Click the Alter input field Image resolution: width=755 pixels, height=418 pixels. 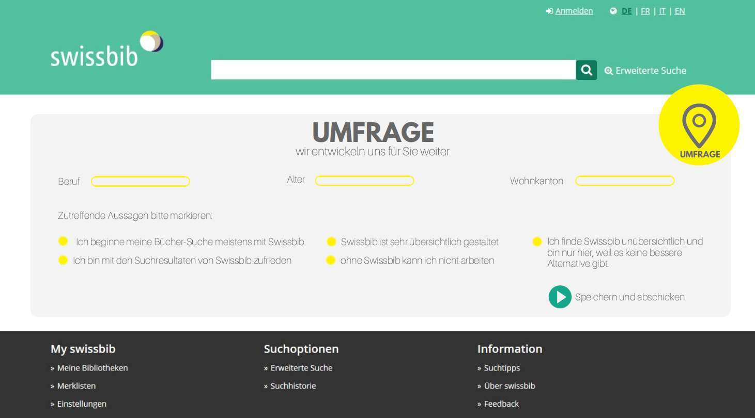[365, 181]
